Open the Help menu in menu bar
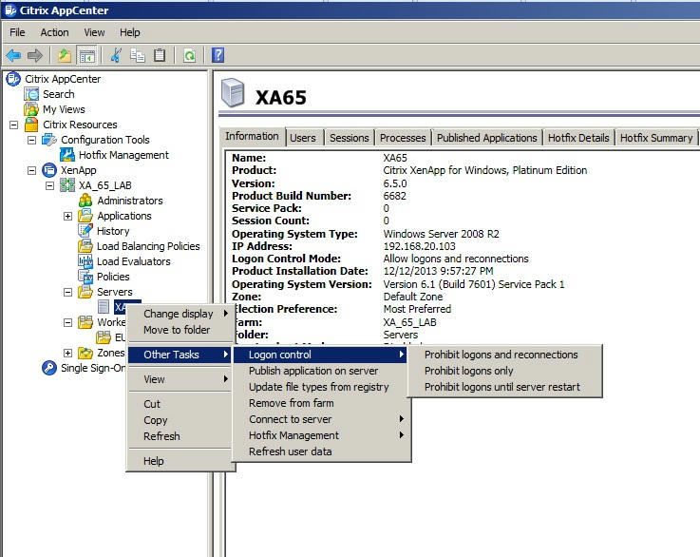 tap(129, 32)
